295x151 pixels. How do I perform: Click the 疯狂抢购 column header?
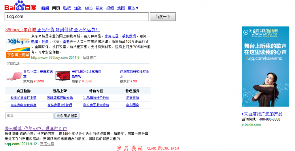(x=24, y=91)
